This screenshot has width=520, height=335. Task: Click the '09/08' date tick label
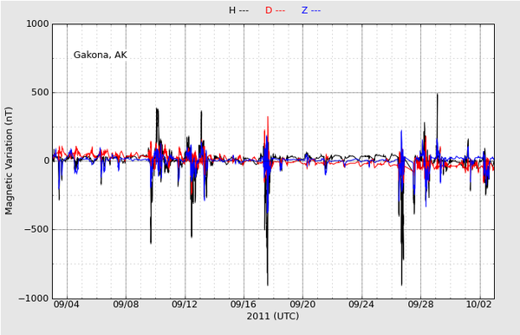point(126,304)
